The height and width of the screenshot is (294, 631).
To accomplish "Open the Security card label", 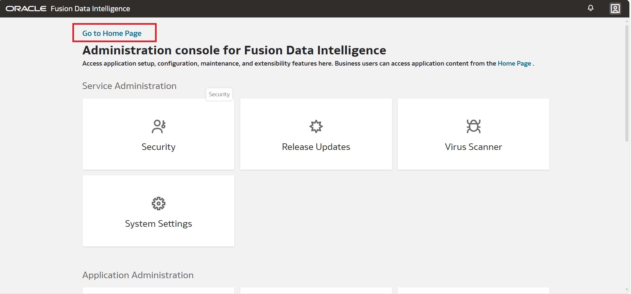I will (x=158, y=147).
